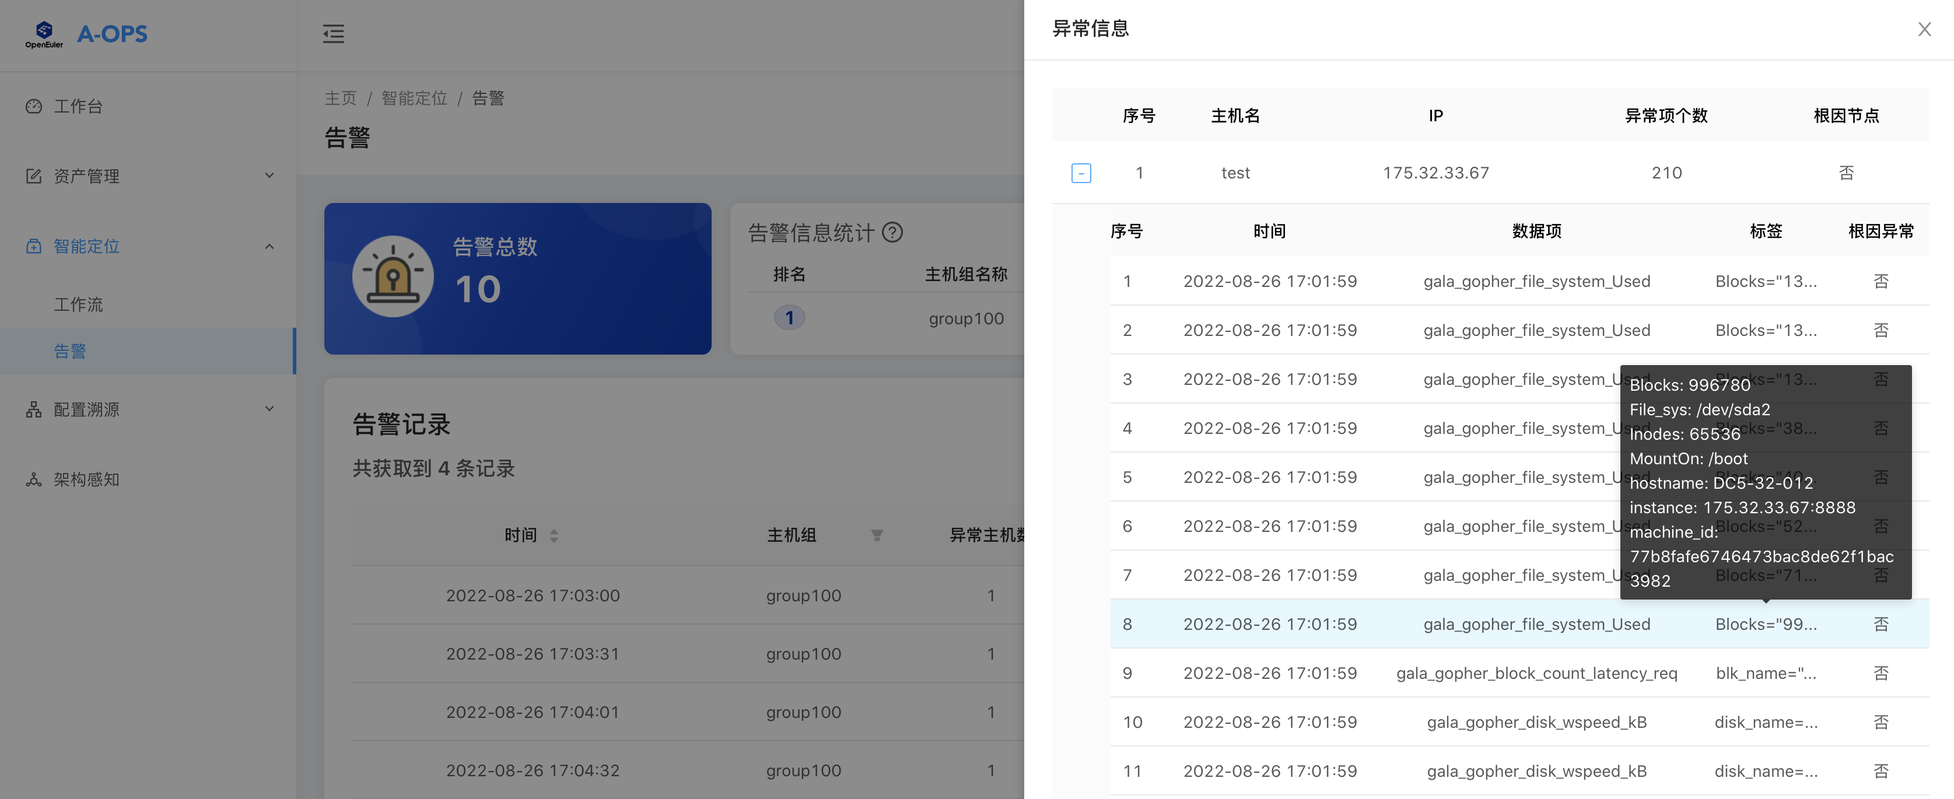The image size is (1954, 799).
Task: Open the 主页 breadcrumb link
Action: pyautogui.click(x=340, y=98)
